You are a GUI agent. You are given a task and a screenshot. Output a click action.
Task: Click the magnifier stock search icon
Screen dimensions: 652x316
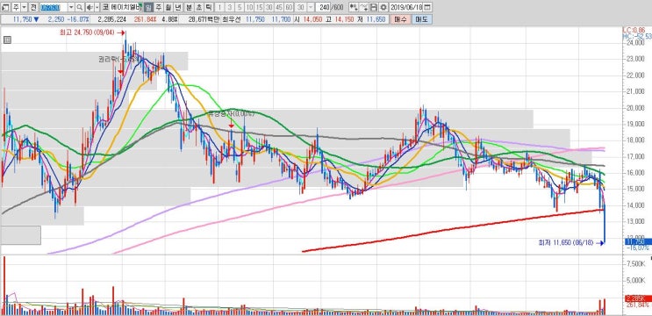(x=79, y=8)
